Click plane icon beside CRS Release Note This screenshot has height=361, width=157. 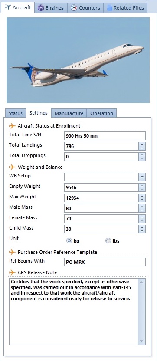[x=12, y=272]
